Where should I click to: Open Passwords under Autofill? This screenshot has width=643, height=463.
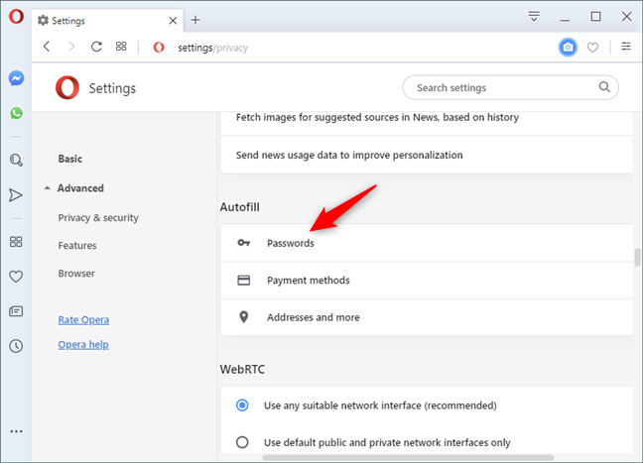point(290,243)
